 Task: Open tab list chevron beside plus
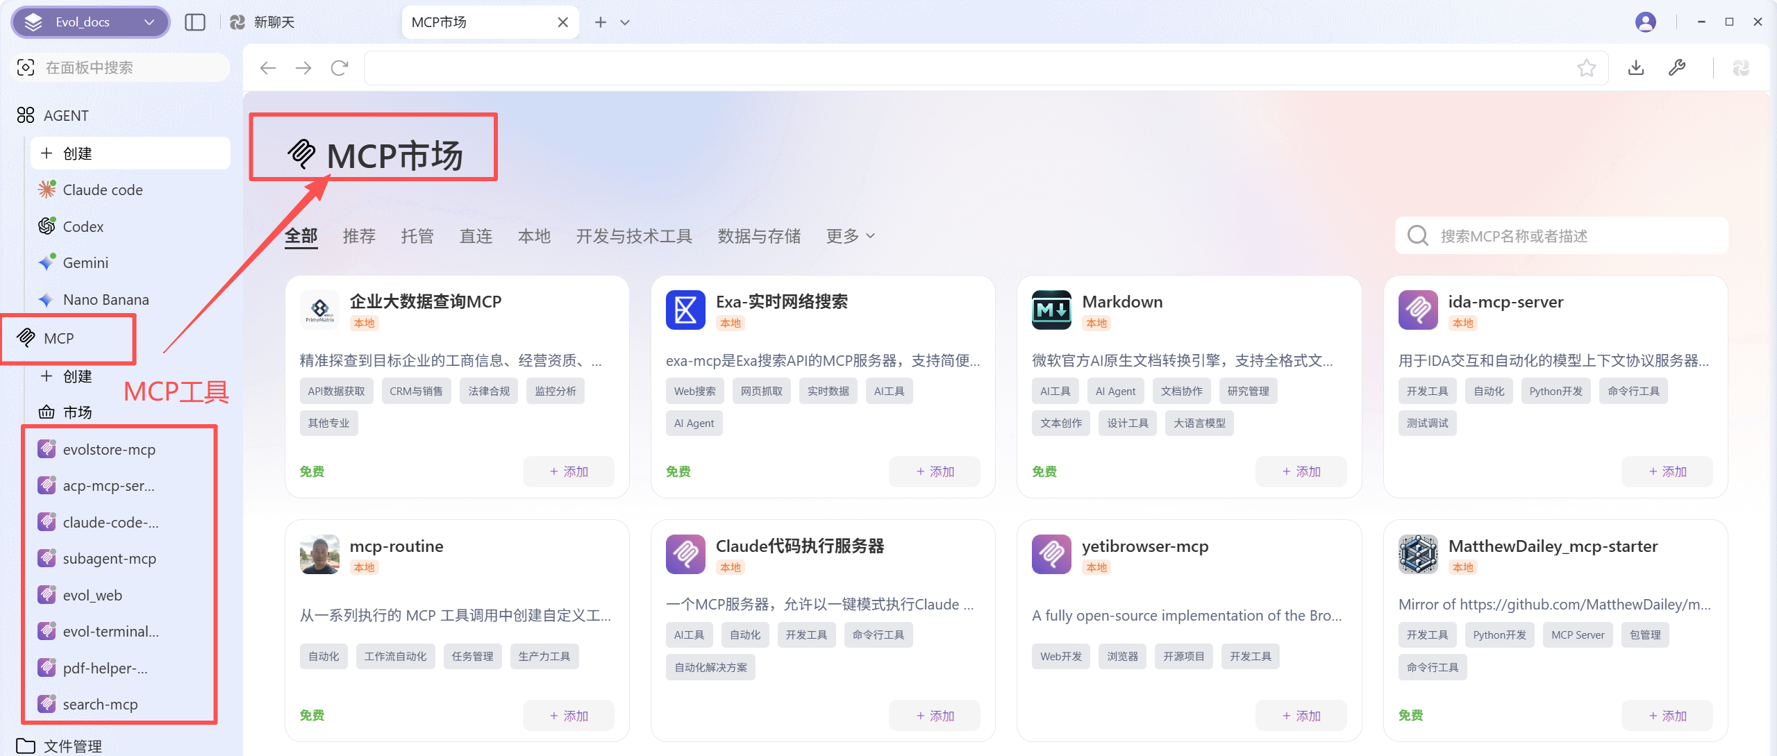click(x=625, y=22)
